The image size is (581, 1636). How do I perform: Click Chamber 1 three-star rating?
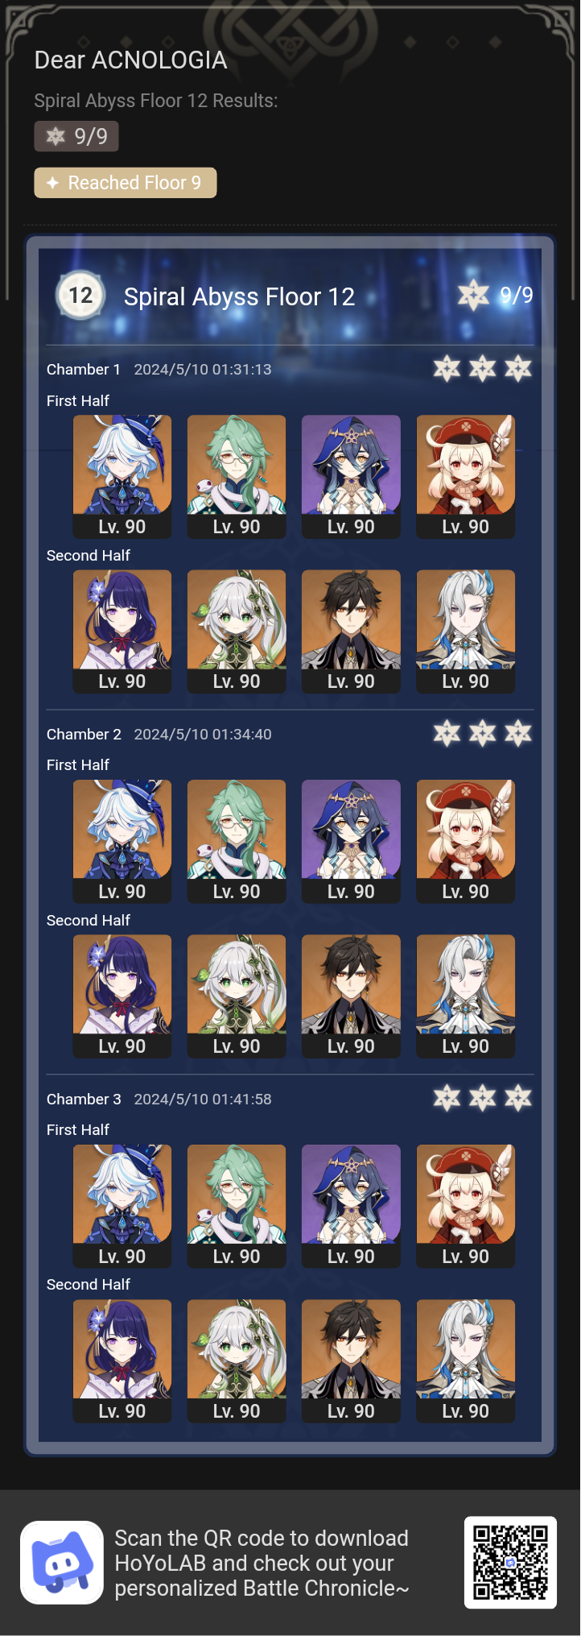click(482, 369)
